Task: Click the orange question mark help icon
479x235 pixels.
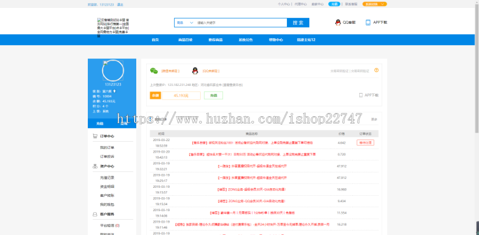Action: tap(376, 70)
